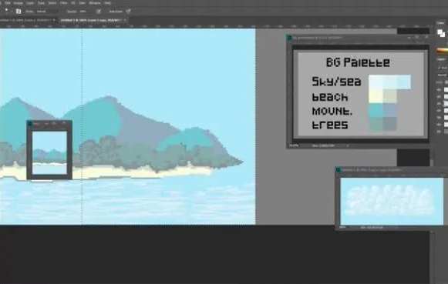
Task: Open the 3D menu
Action: [73, 3]
